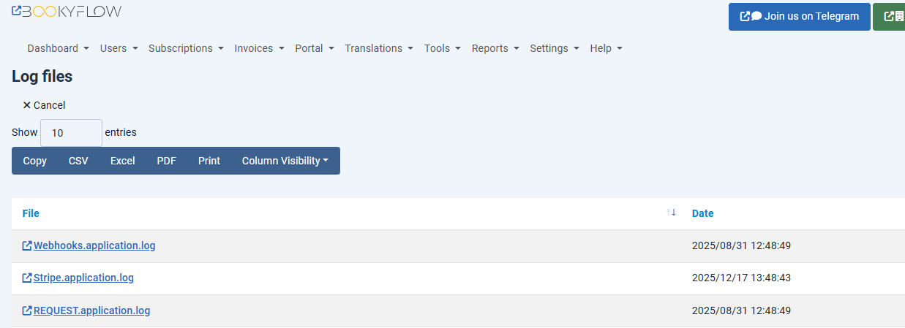Open the Reports menu

click(x=495, y=48)
